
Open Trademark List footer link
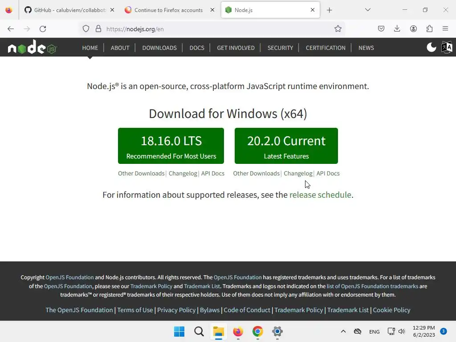[x=348, y=310]
